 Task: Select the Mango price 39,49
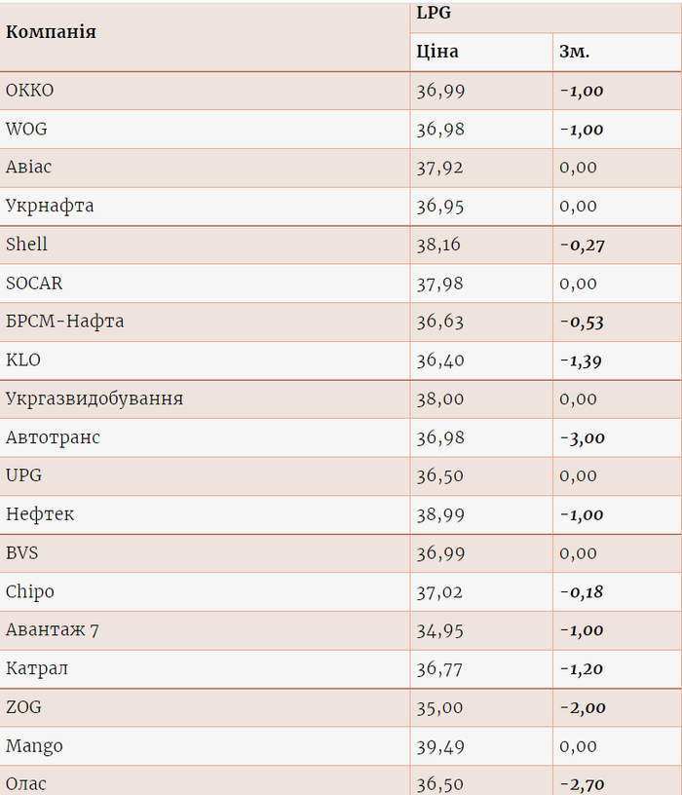coord(439,746)
